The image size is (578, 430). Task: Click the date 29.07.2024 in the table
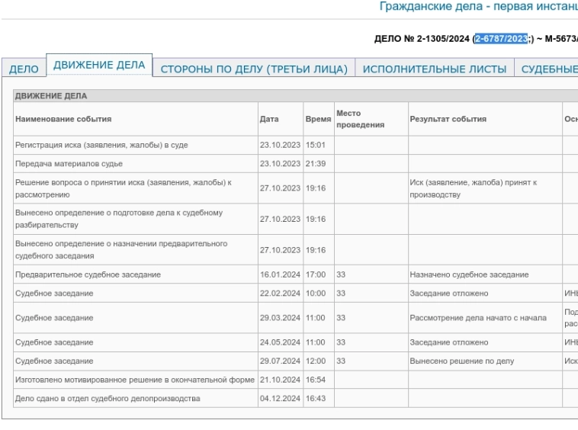[280, 361]
